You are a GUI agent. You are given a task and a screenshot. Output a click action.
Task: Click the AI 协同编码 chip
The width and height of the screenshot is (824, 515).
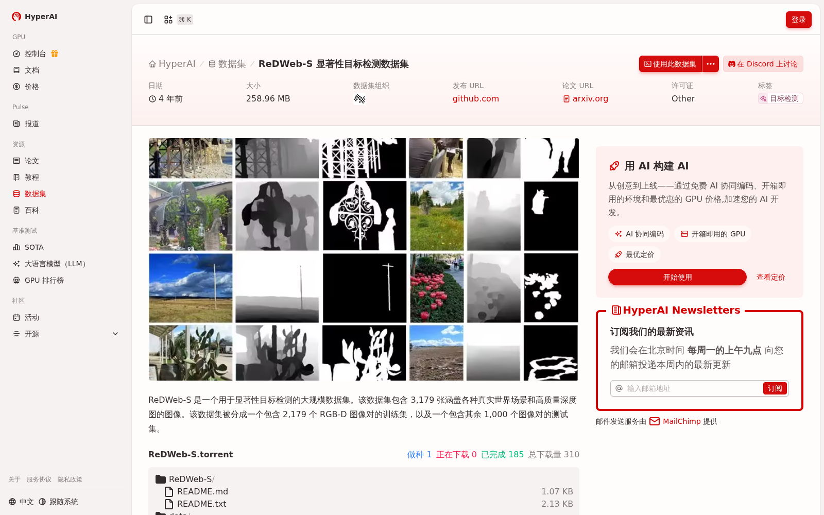click(x=639, y=234)
